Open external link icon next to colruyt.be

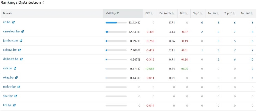19,50
